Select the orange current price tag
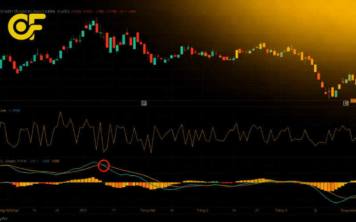Viewport: 356px width, 222px height. click(353, 101)
